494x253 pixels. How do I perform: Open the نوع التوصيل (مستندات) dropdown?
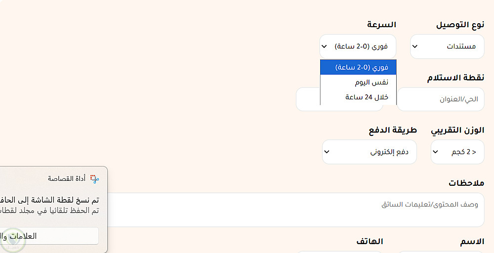(447, 46)
